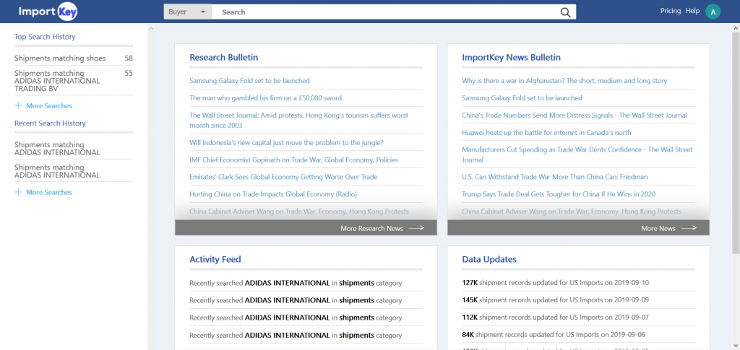Viewport: 740px width, 350px height.
Task: Click More Searches under Recent Search History
Action: click(x=49, y=192)
